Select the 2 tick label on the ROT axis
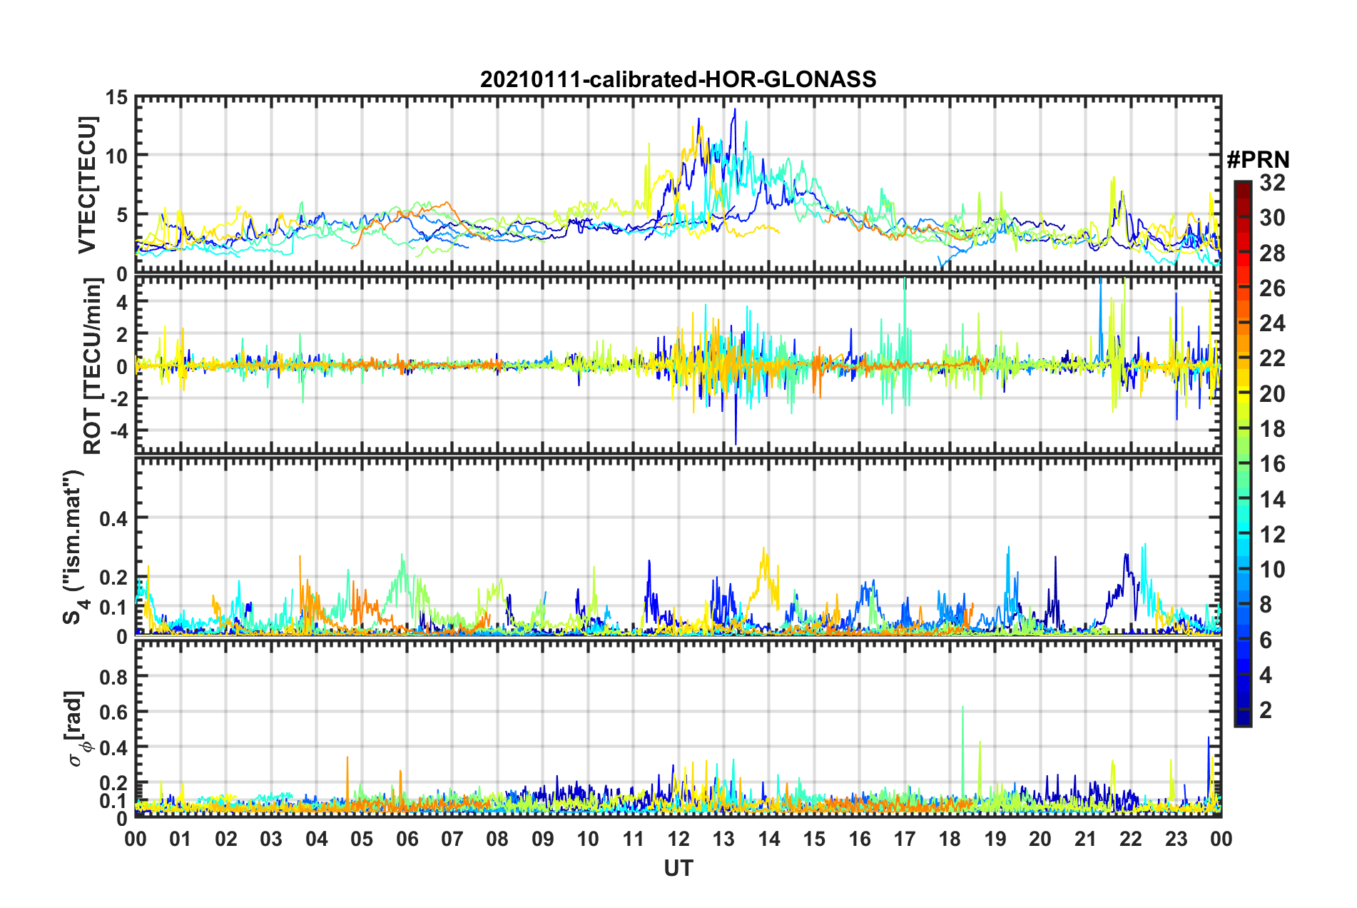1357x908 pixels. [121, 335]
